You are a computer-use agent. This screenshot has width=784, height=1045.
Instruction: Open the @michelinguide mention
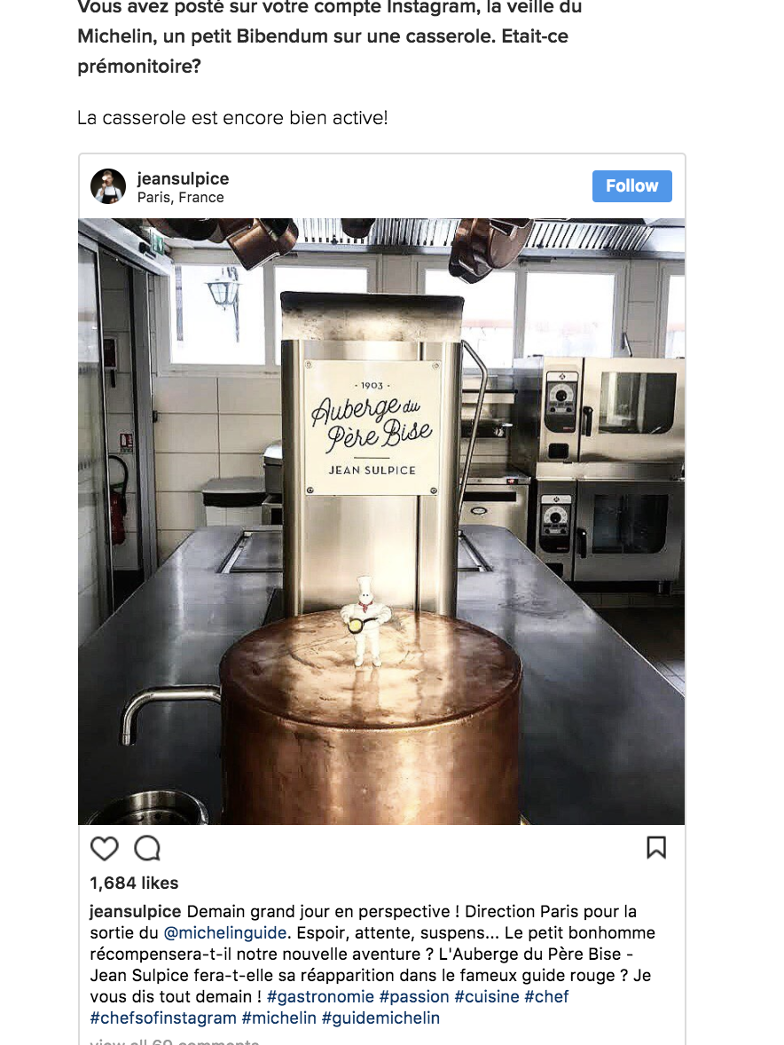pos(225,932)
